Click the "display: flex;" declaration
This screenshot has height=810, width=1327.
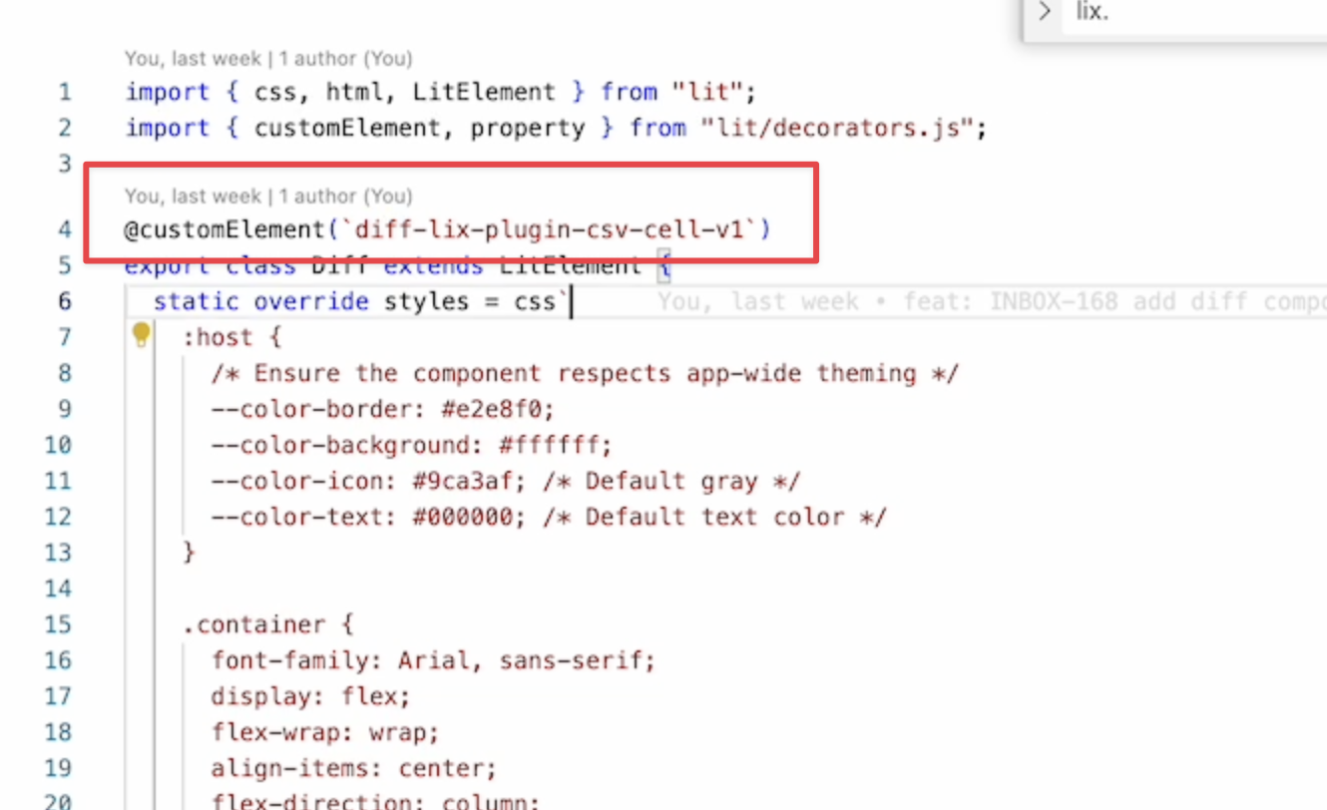[310, 696]
